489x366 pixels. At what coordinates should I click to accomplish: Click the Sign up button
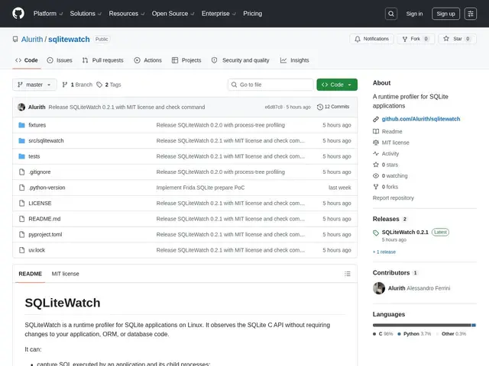point(445,14)
